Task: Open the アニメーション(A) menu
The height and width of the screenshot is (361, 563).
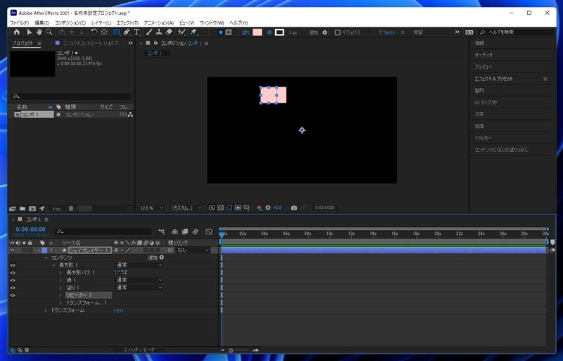Action: point(158,23)
